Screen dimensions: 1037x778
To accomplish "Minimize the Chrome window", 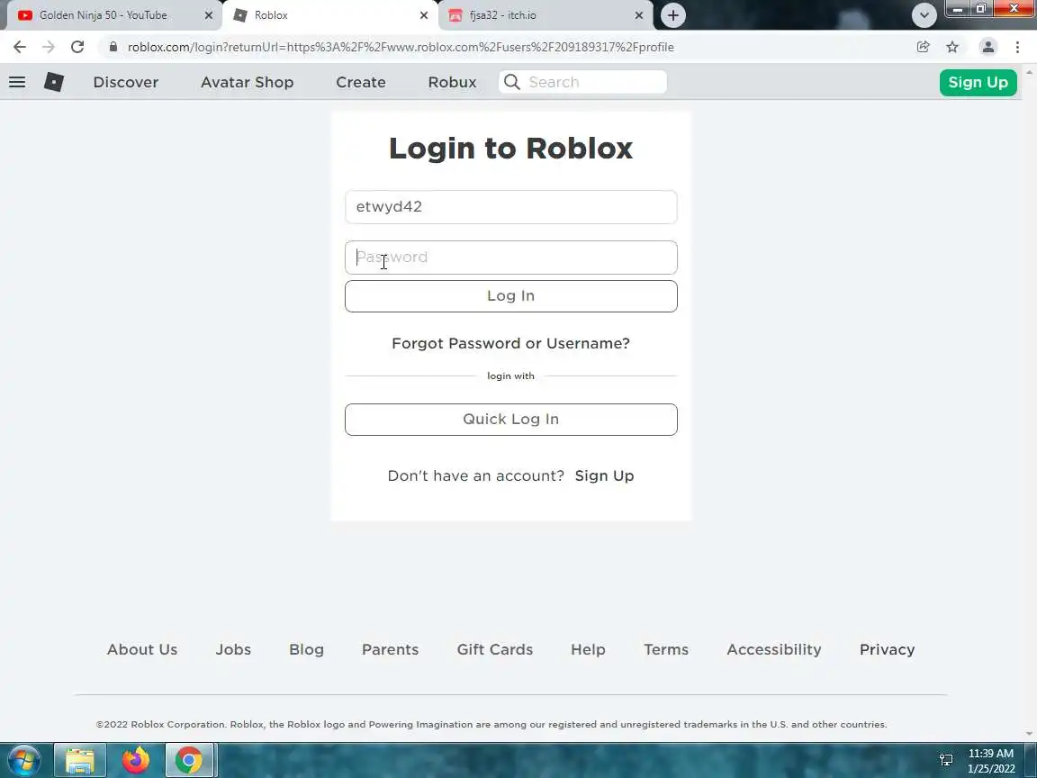I will [x=958, y=9].
